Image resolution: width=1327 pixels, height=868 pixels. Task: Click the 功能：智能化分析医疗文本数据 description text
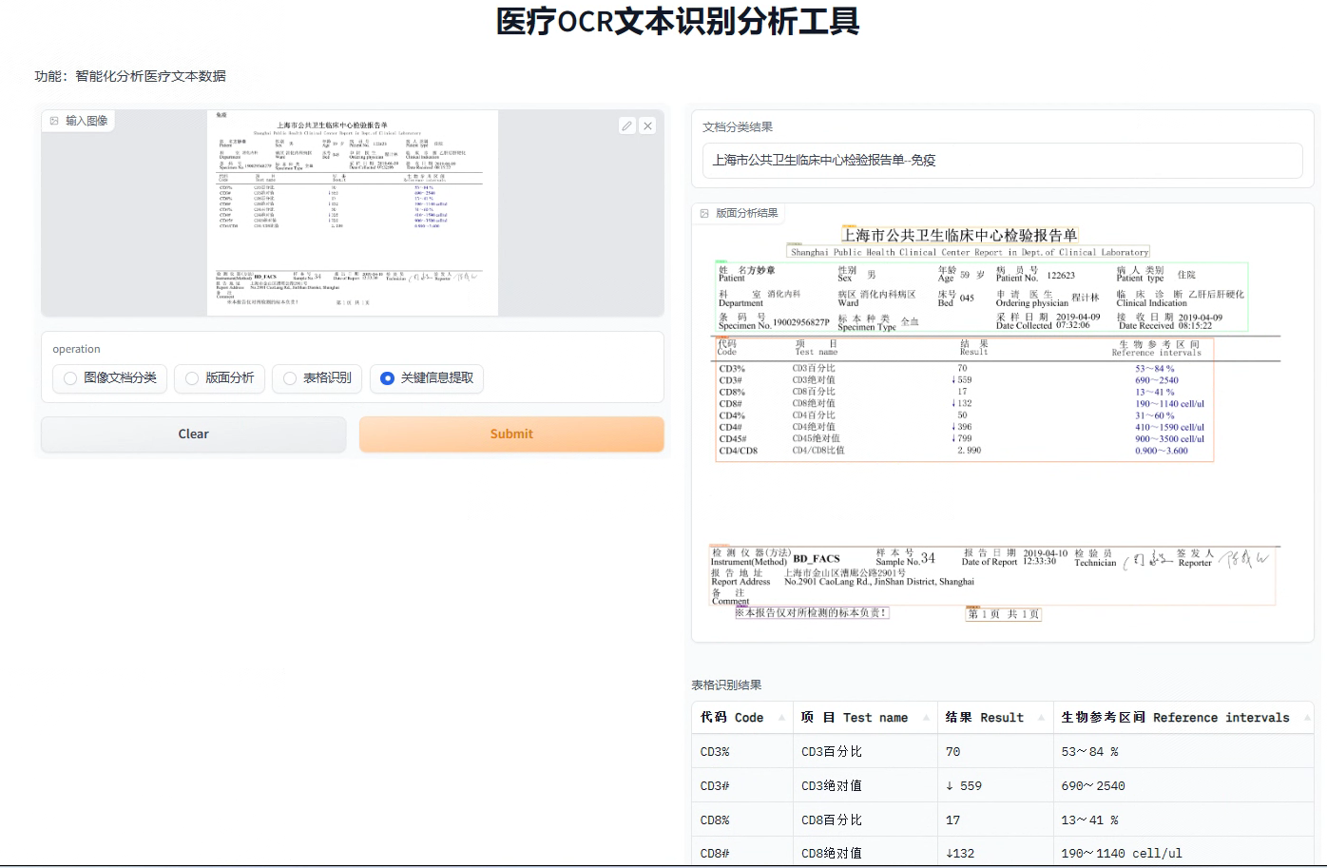pos(130,76)
